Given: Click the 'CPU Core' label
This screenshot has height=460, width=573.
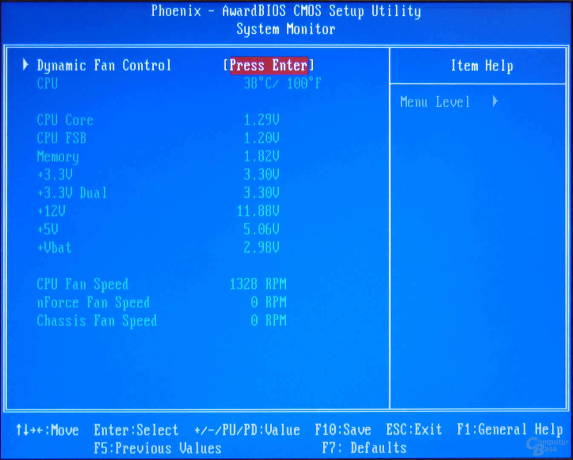Looking at the screenshot, I should pyautogui.click(x=65, y=120).
